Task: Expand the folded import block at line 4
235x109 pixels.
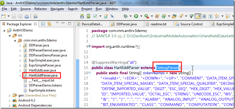Action: point(90,46)
